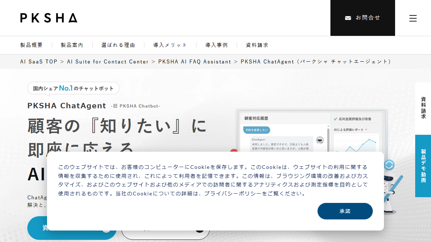Accept cookies with the 承諾 button
The height and width of the screenshot is (242, 431).
point(345,211)
